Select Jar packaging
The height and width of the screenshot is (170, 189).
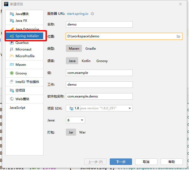click(71, 132)
